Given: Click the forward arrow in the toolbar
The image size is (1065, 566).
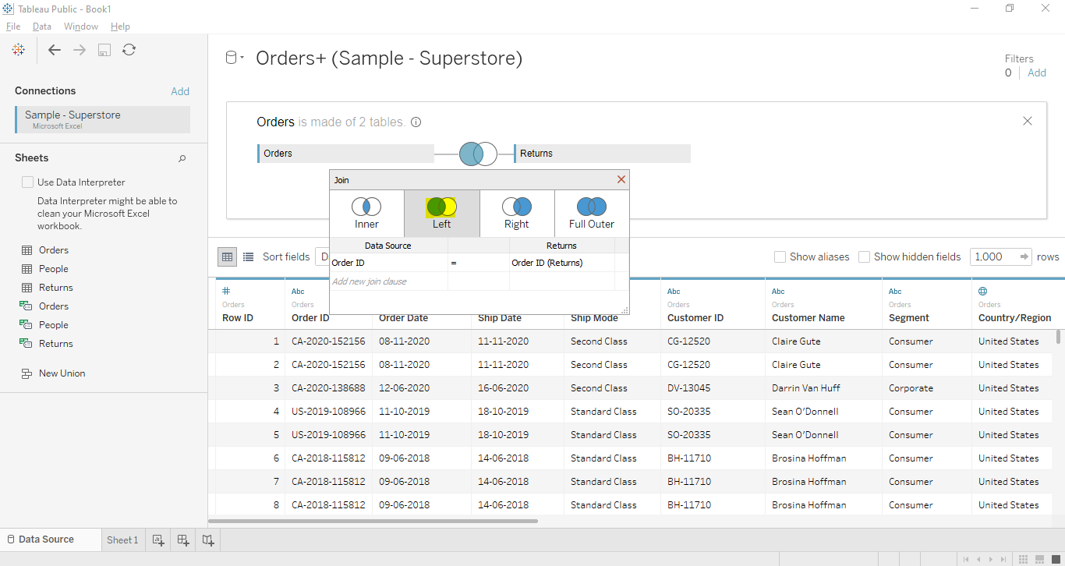Looking at the screenshot, I should click(80, 50).
